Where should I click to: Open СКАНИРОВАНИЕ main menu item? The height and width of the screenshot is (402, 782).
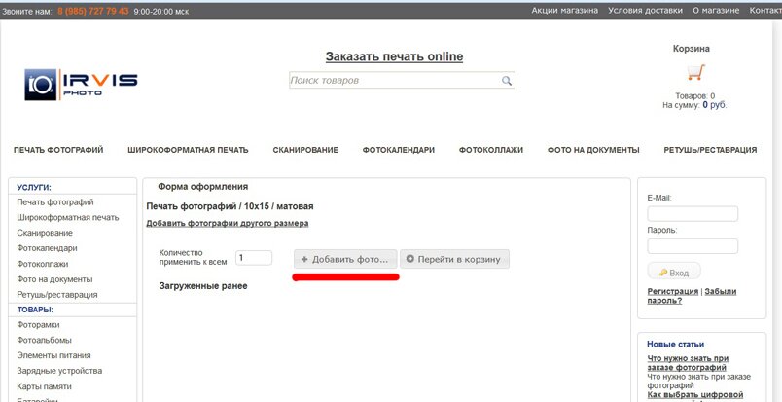point(305,150)
